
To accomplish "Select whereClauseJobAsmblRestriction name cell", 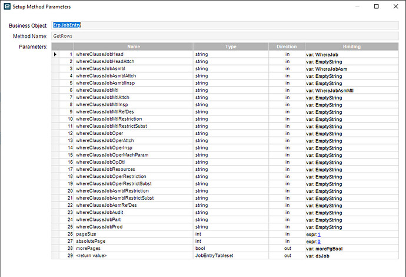I will point(134,191).
